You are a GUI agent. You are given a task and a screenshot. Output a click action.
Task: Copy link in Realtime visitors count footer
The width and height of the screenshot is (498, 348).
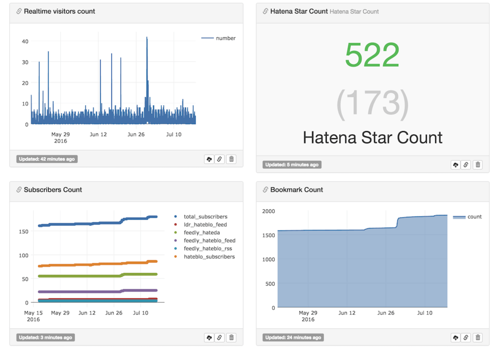point(219,159)
